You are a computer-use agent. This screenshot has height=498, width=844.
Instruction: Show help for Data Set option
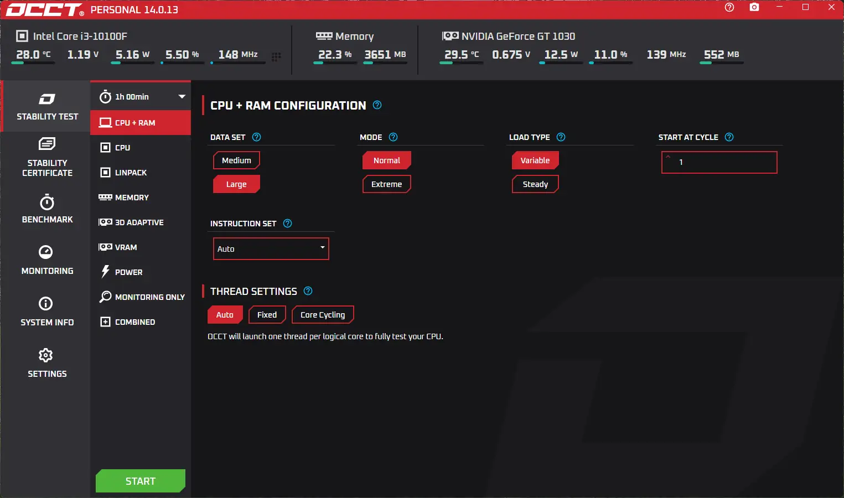click(x=256, y=137)
